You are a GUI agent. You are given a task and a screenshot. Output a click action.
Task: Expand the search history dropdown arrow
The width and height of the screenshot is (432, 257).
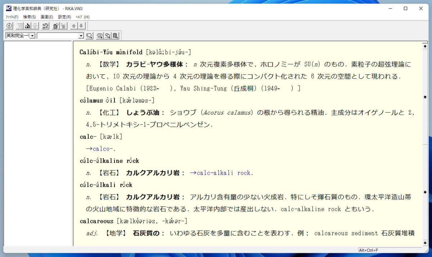pyautogui.click(x=81, y=36)
